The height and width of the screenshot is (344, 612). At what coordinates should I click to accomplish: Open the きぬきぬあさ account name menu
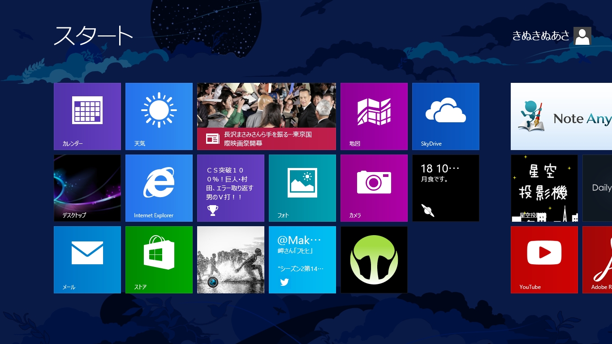coord(541,36)
